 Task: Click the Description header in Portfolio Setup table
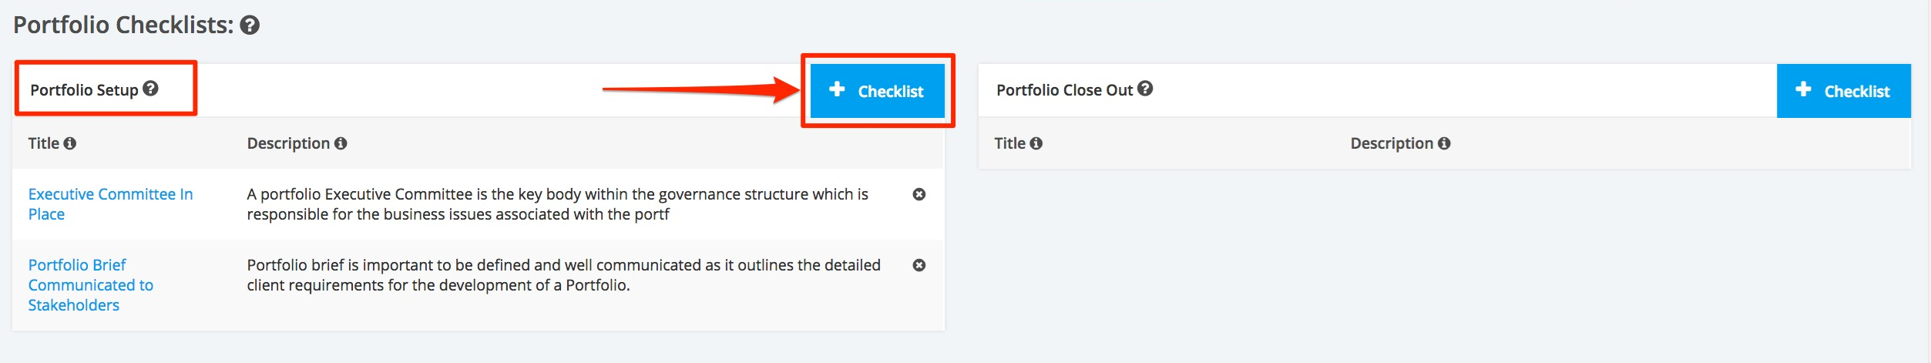pos(288,143)
